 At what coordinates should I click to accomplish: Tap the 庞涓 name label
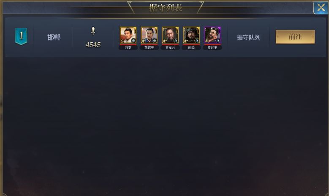(x=191, y=48)
